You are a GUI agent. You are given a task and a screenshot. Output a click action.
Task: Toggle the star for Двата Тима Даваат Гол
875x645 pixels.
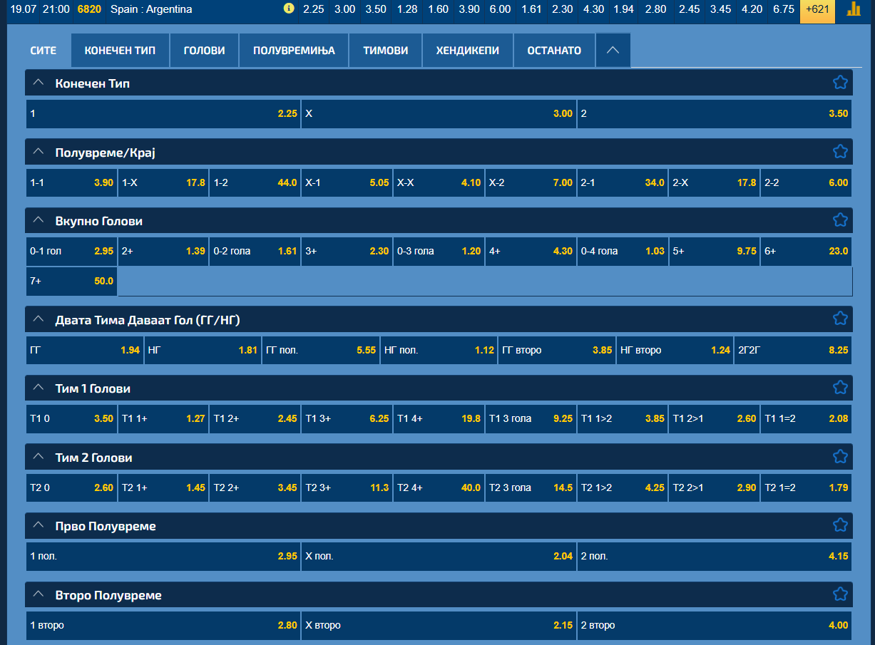coord(840,319)
